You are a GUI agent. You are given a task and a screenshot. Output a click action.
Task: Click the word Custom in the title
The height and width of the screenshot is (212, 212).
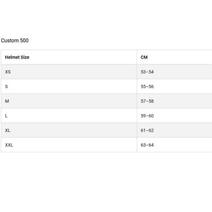click(x=10, y=41)
